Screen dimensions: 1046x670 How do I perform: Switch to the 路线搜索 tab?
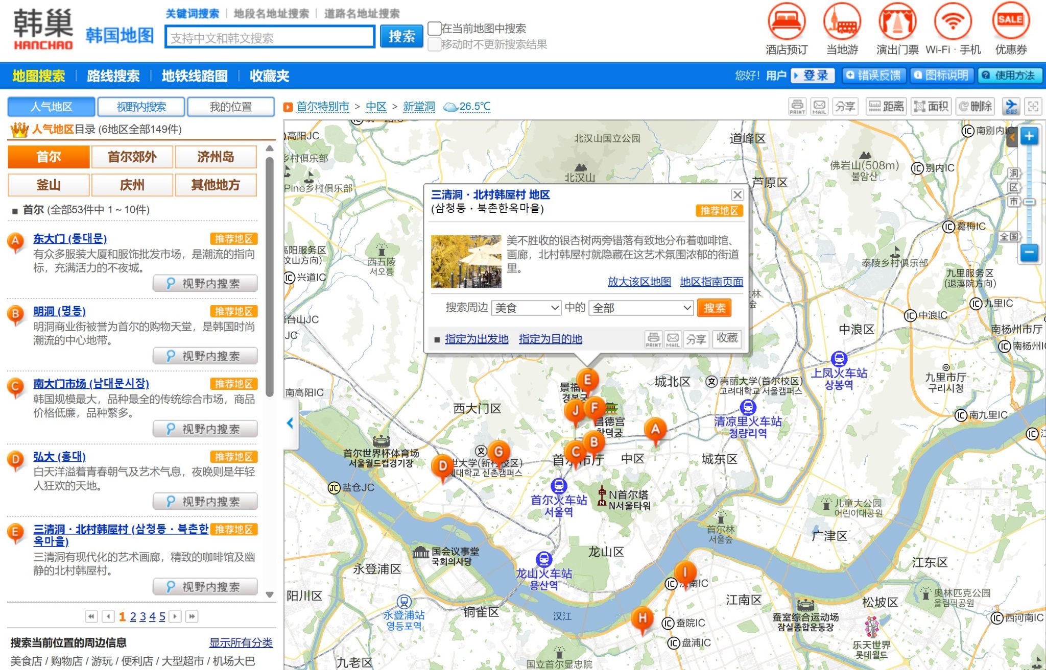coord(113,76)
